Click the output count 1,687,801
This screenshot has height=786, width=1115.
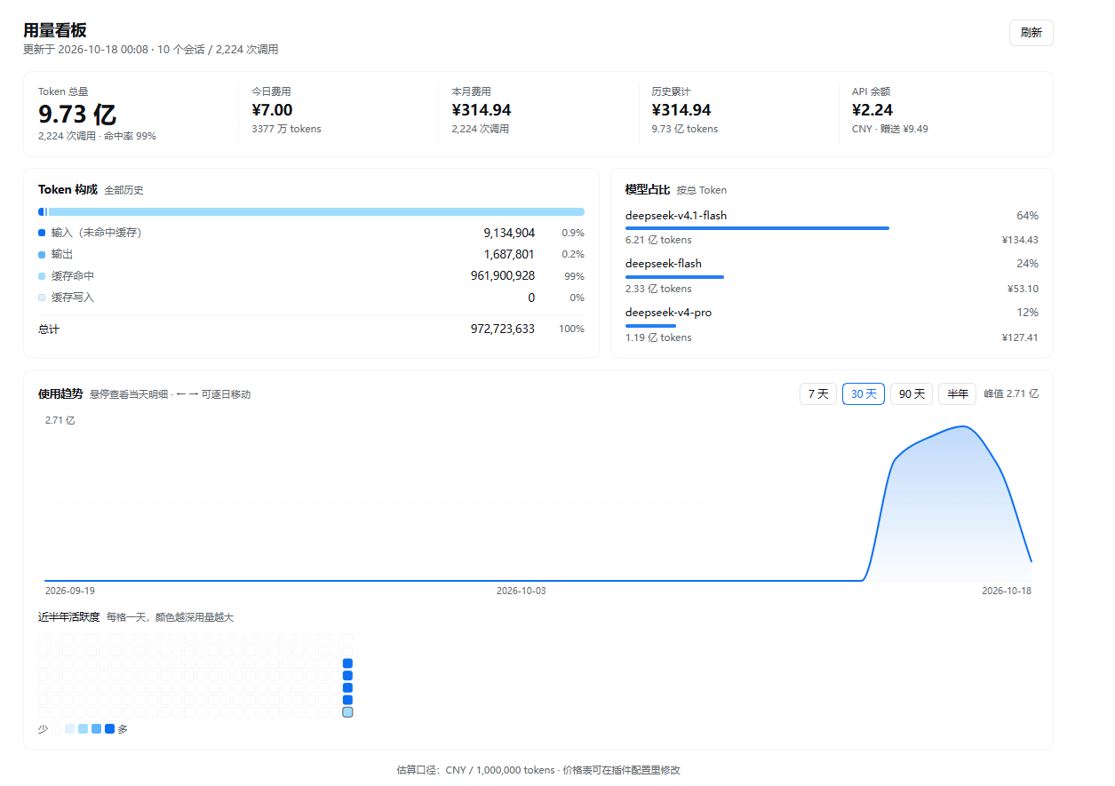(509, 255)
